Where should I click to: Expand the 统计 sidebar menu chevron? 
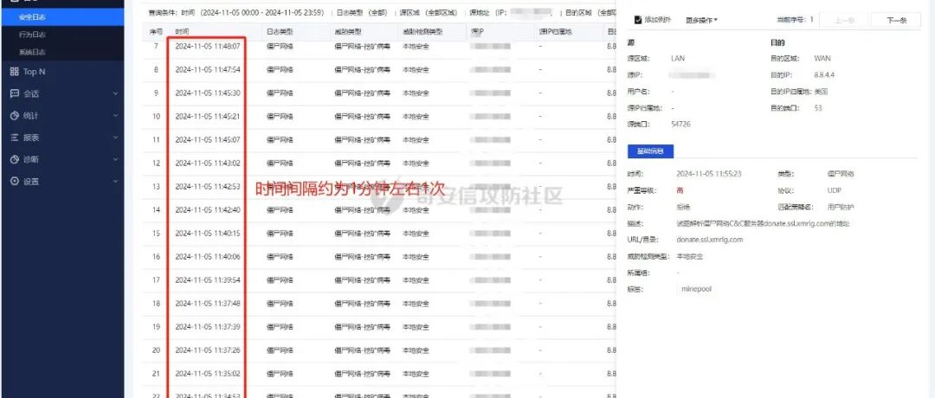(115, 116)
